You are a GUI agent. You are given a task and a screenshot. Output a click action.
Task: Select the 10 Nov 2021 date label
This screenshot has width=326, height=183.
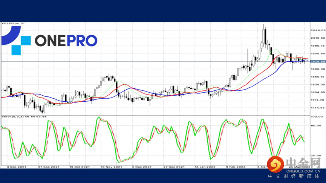(111, 166)
